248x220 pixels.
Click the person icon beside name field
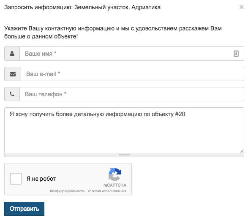(x=12, y=54)
